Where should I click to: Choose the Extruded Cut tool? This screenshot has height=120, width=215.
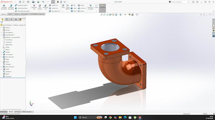coord(34,7)
